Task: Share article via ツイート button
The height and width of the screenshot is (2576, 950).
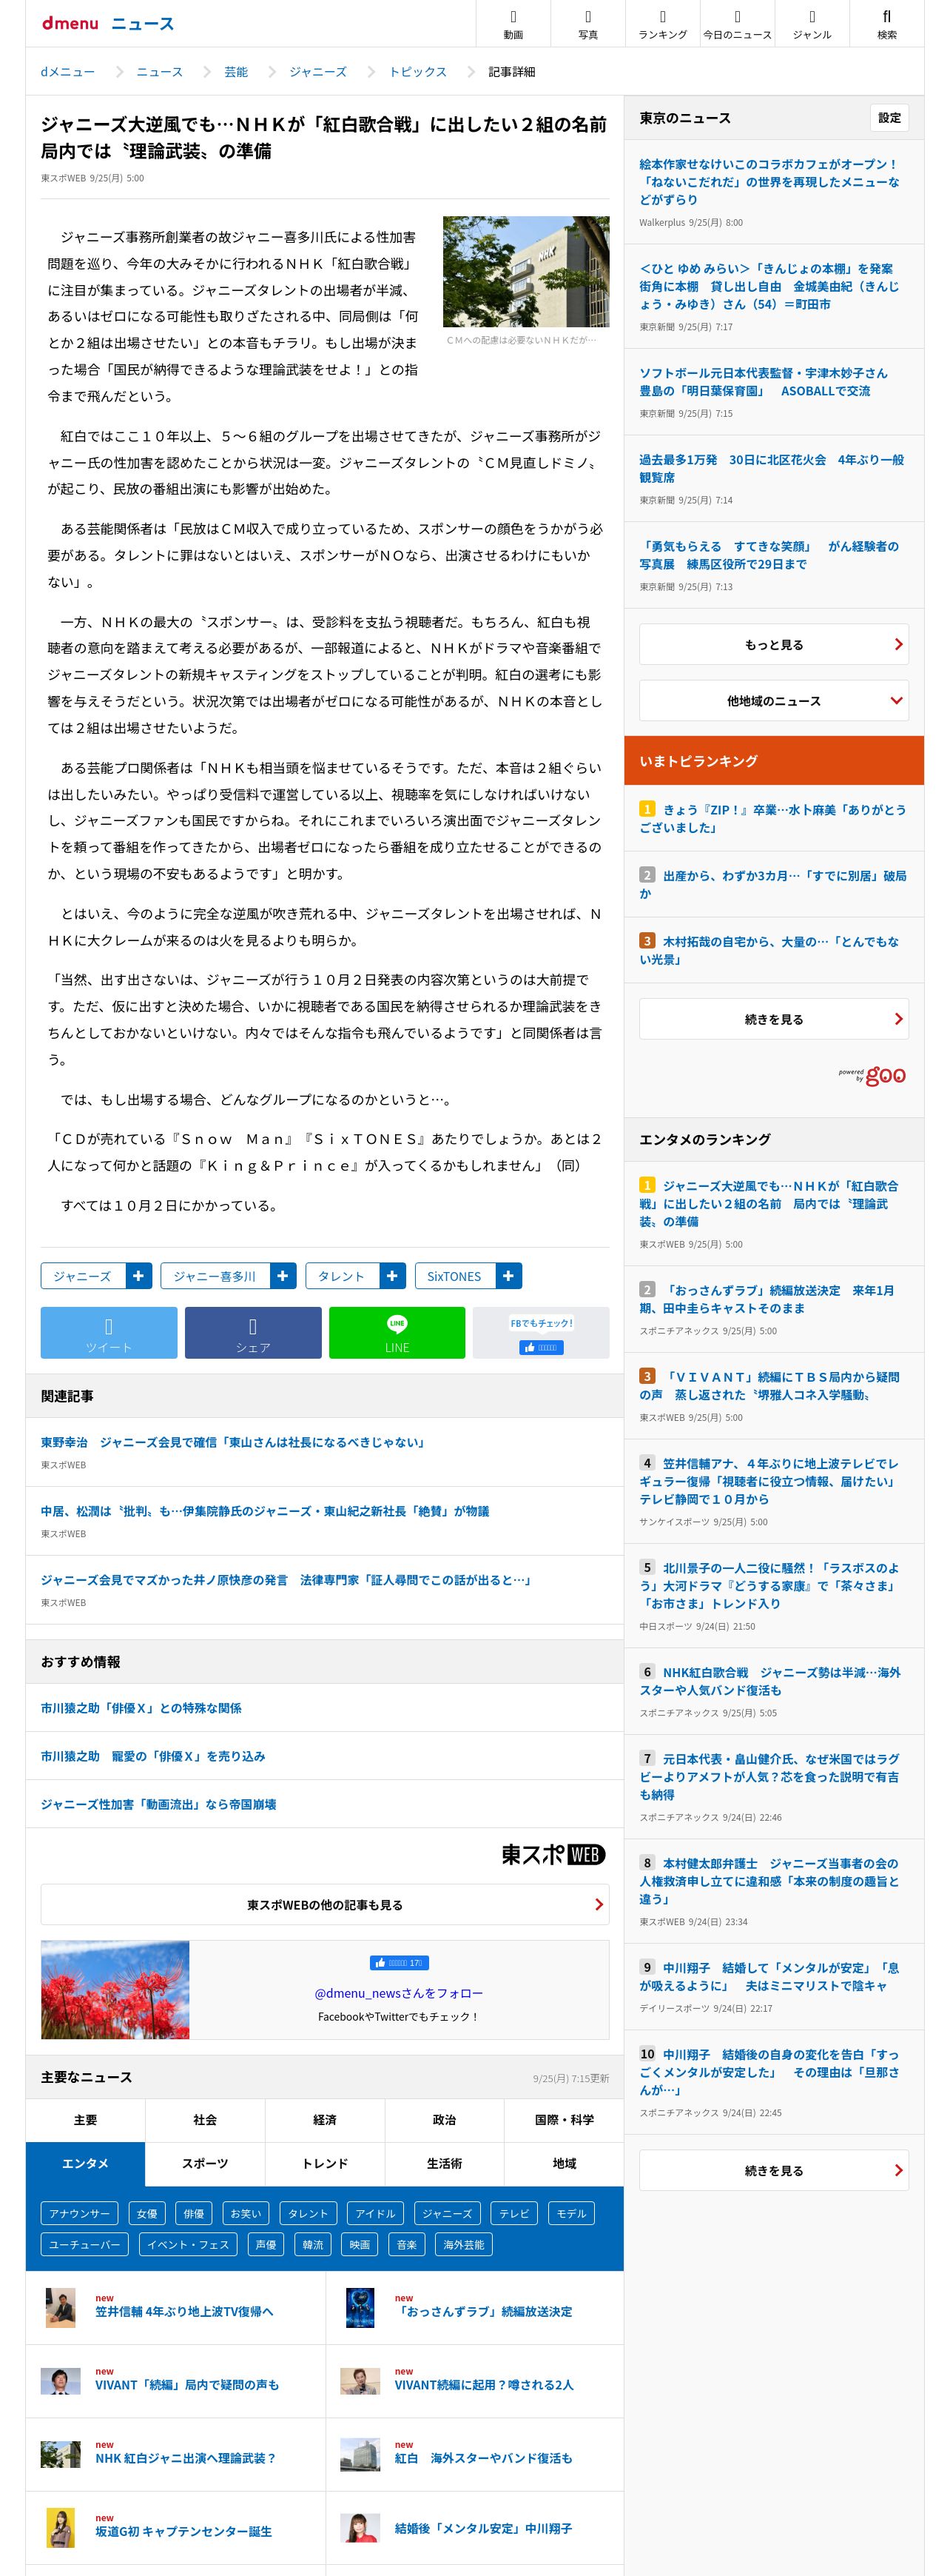Action: [109, 1333]
